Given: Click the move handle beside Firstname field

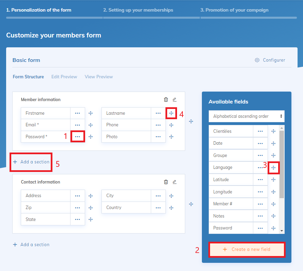Looking at the screenshot, I should pyautogui.click(x=91, y=113).
